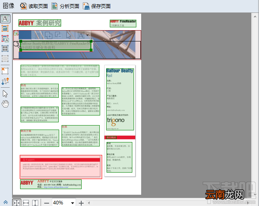Click the text area type icon on floating toolbar
Image resolution: width=259 pixels, height=206 pixels.
point(81,35)
